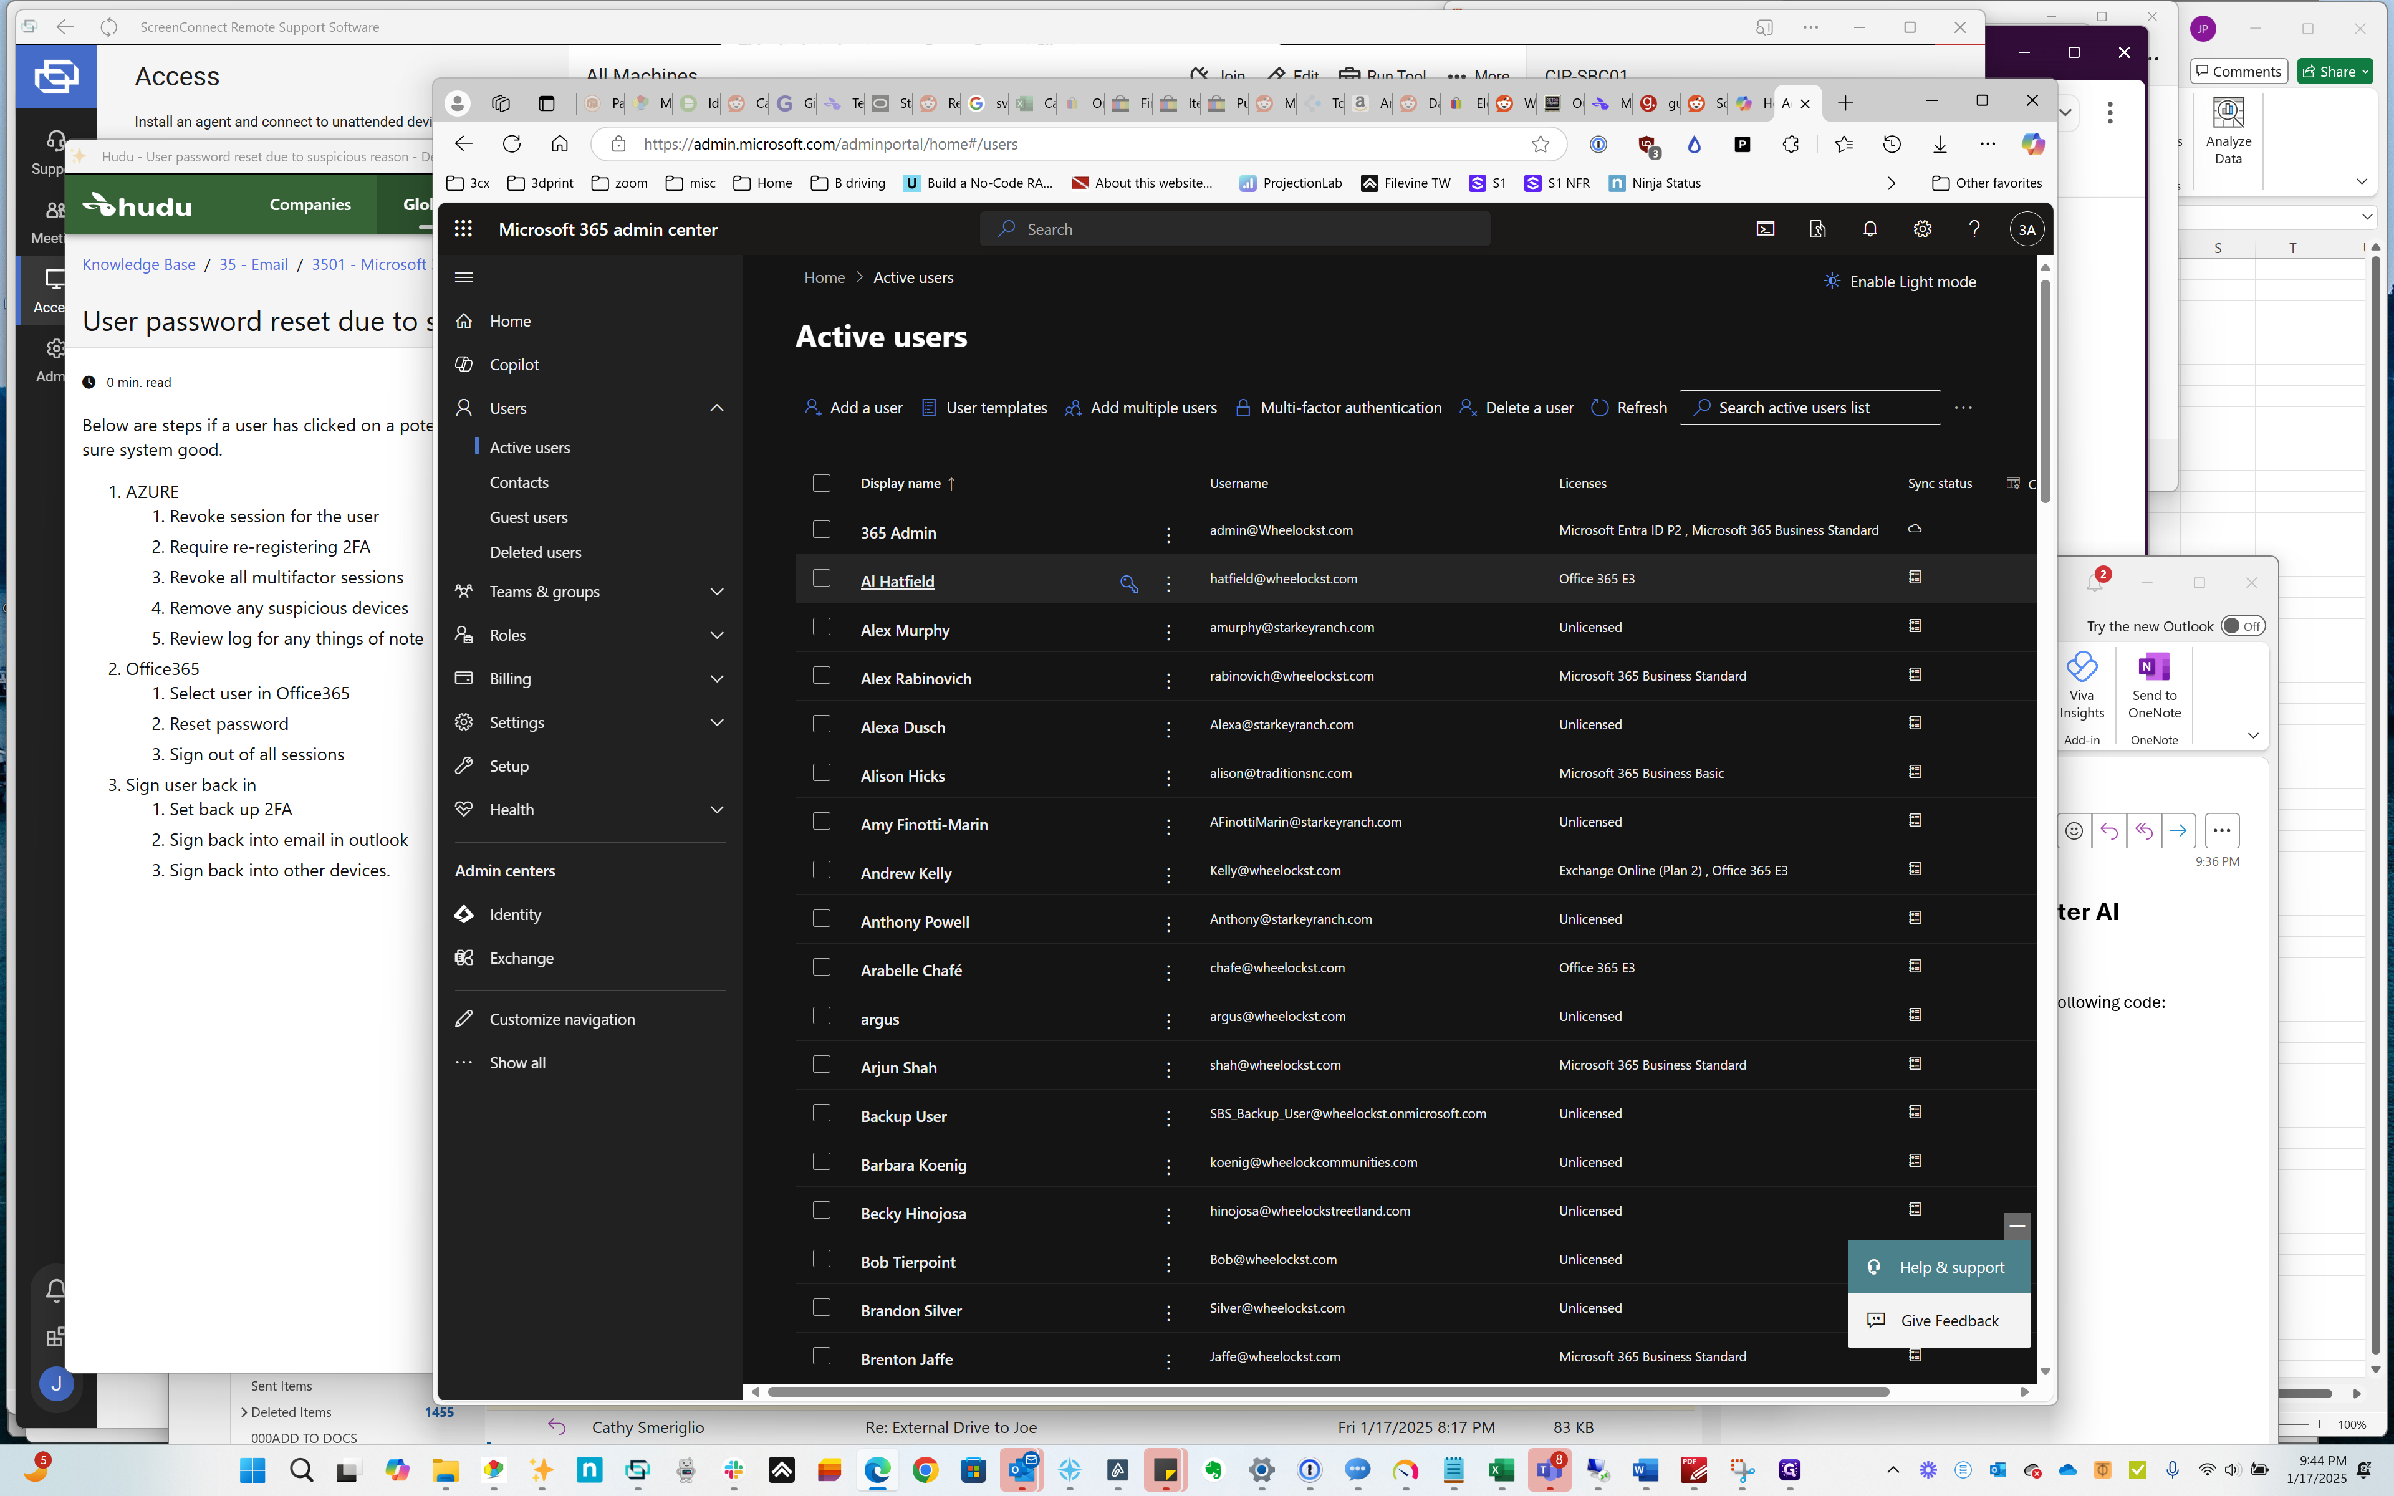Expand Roles navigation section

point(717,635)
